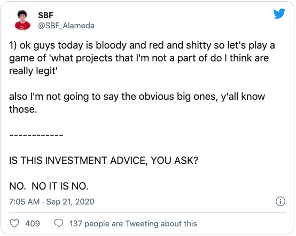Screen dimensions: 296x236
Task: Click the Twitter bird logo
Action: [x=279, y=13]
